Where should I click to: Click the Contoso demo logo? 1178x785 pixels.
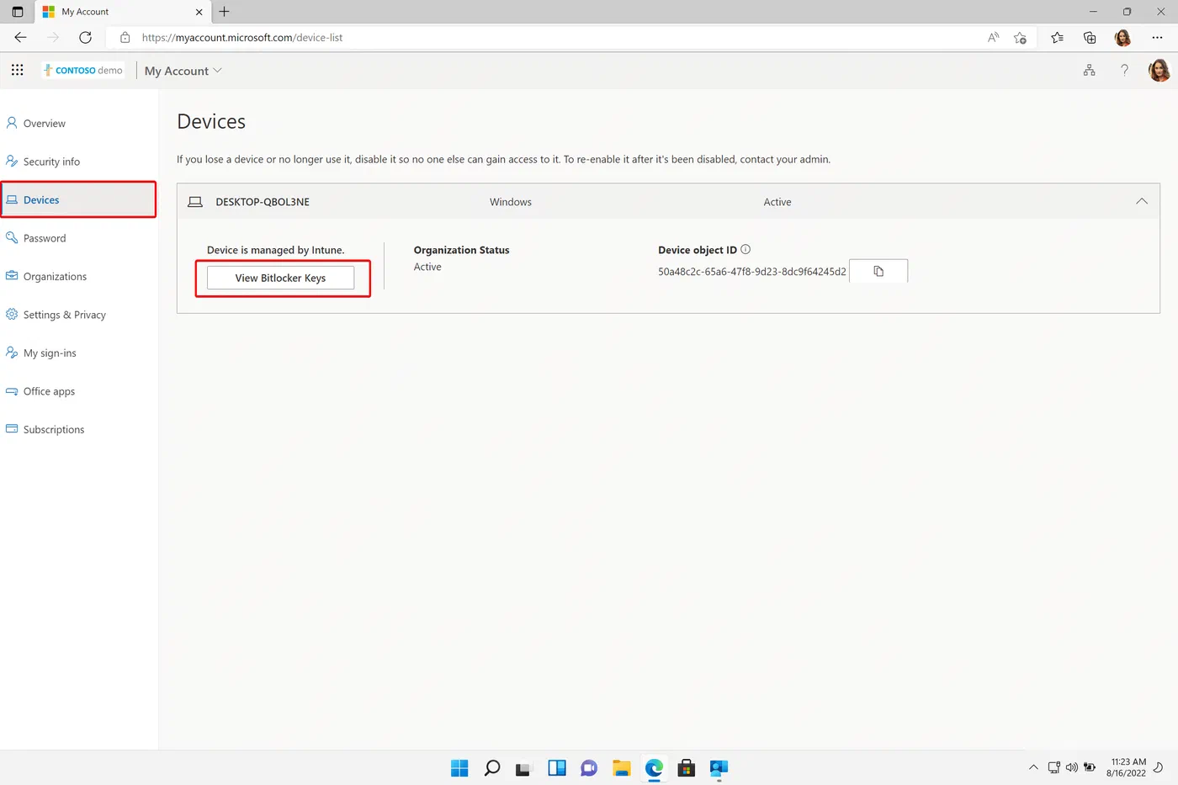coord(83,71)
